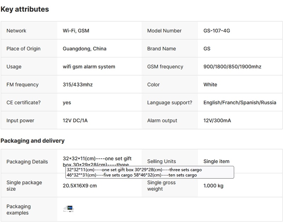283x224 pixels.
Task: Click the Packaging Details label
Action: pyautogui.click(x=27, y=162)
